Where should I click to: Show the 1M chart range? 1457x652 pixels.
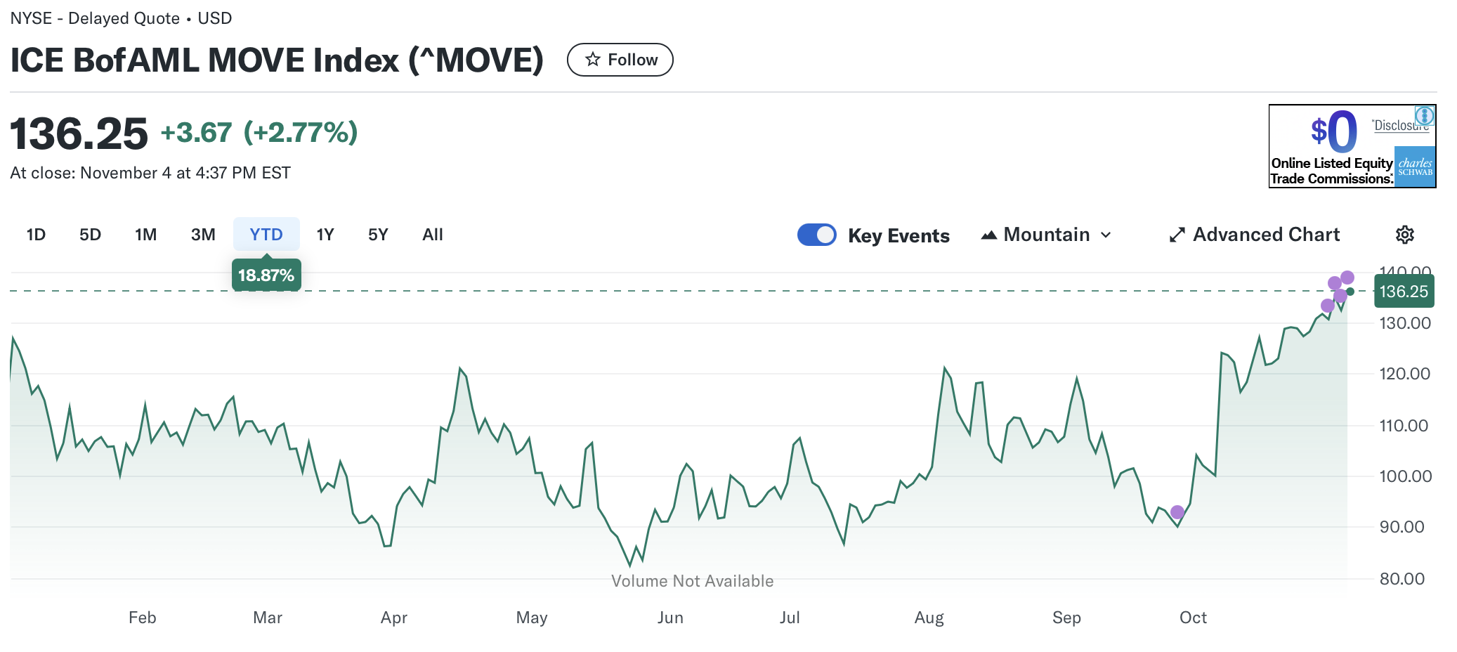click(x=145, y=235)
